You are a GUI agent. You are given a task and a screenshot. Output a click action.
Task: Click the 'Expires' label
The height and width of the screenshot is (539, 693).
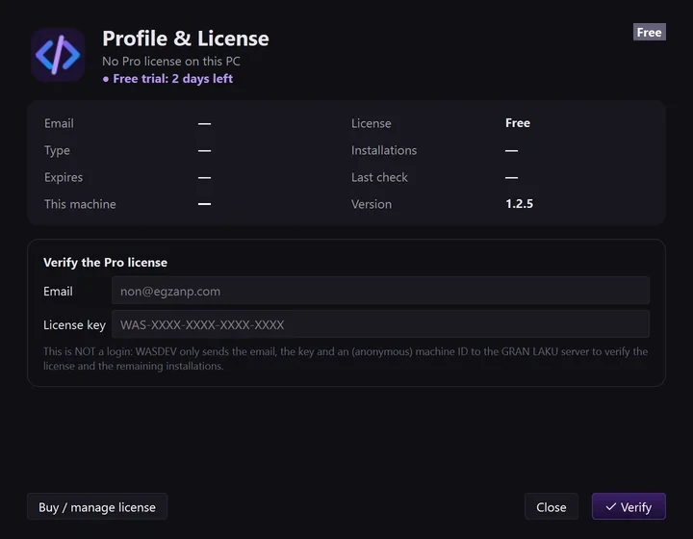64,177
